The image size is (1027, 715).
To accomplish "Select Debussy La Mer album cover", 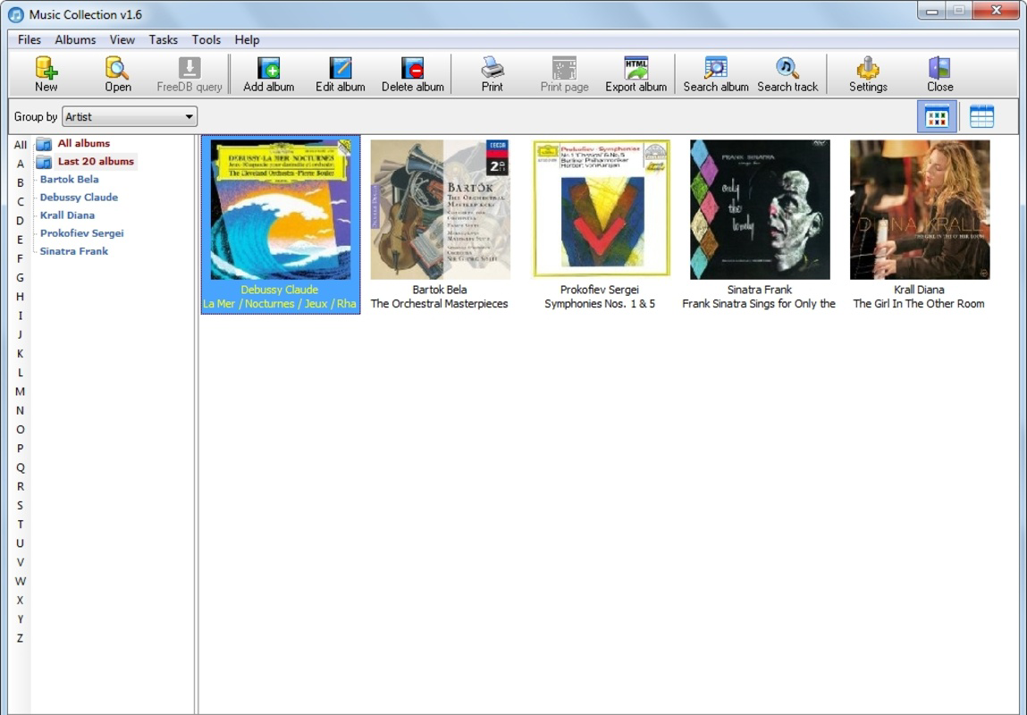I will click(281, 209).
